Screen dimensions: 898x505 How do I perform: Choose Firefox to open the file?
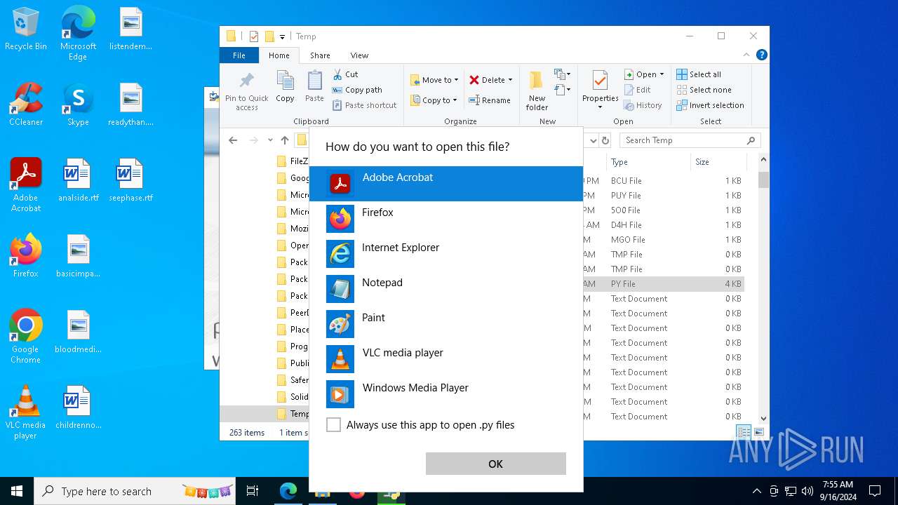tap(446, 218)
